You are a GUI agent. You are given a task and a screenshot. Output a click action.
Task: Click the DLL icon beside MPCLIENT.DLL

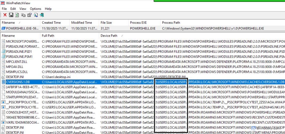click(3, 62)
